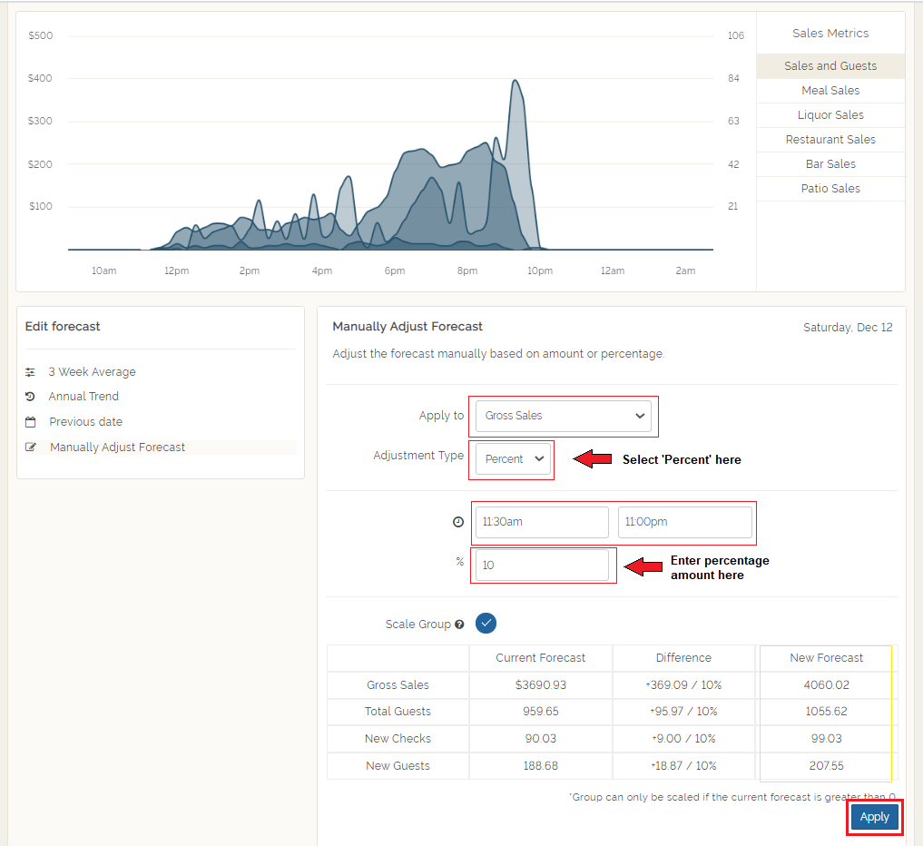Click the sliders icon beside 3 Week Average
Screen dimensions: 923x846
(30, 372)
